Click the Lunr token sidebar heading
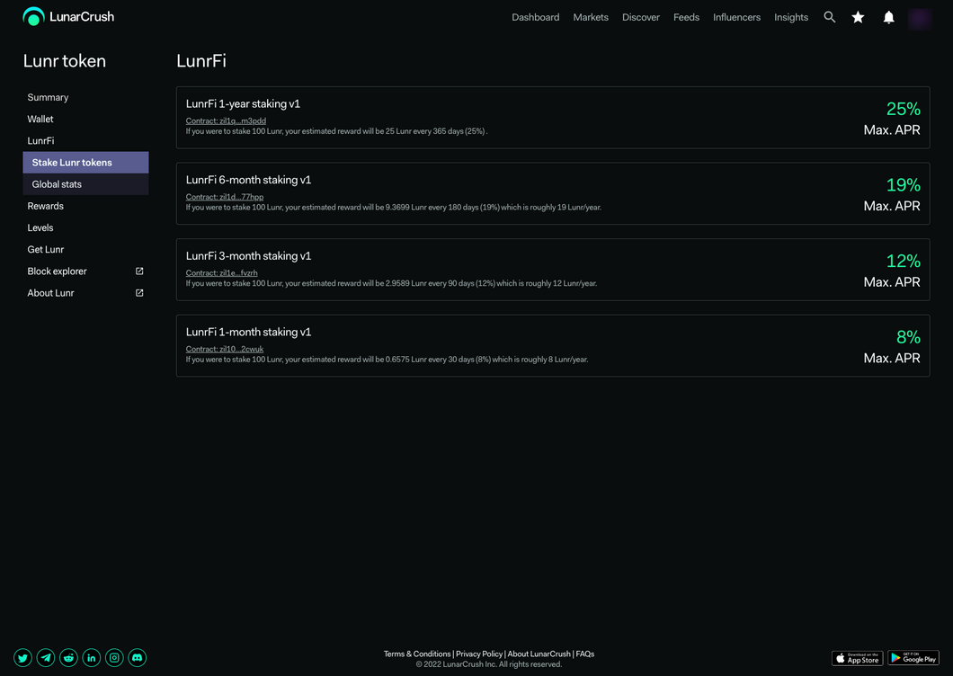 [65, 61]
